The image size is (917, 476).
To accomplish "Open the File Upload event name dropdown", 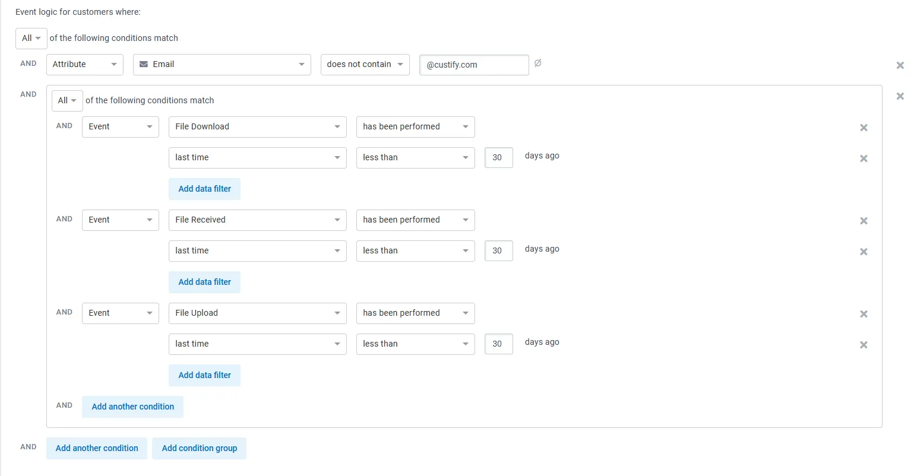I will pyautogui.click(x=258, y=313).
